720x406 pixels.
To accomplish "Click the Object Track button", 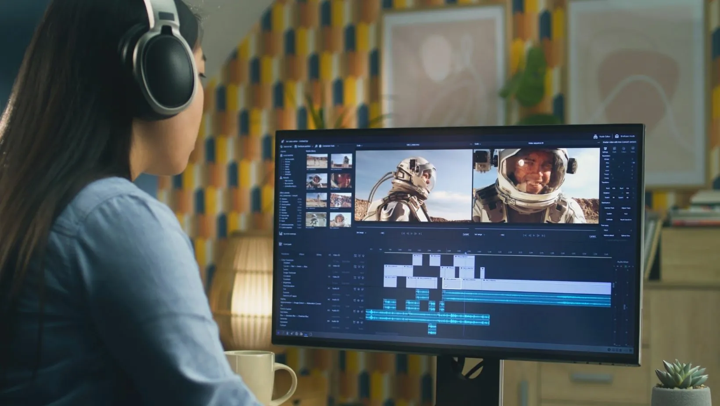I will (x=626, y=208).
